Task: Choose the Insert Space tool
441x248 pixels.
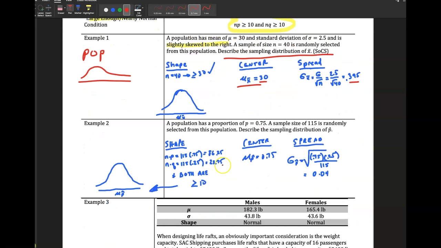Action: [x=48, y=10]
